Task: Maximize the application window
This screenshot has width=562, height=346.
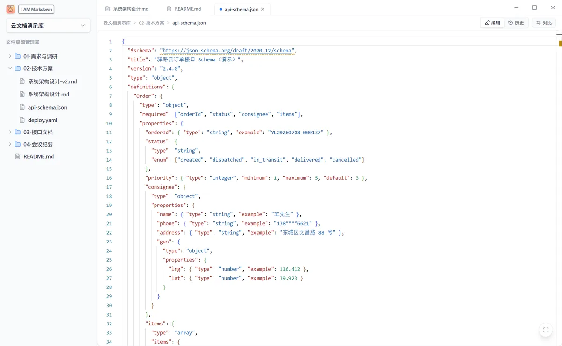Action: 534,7
